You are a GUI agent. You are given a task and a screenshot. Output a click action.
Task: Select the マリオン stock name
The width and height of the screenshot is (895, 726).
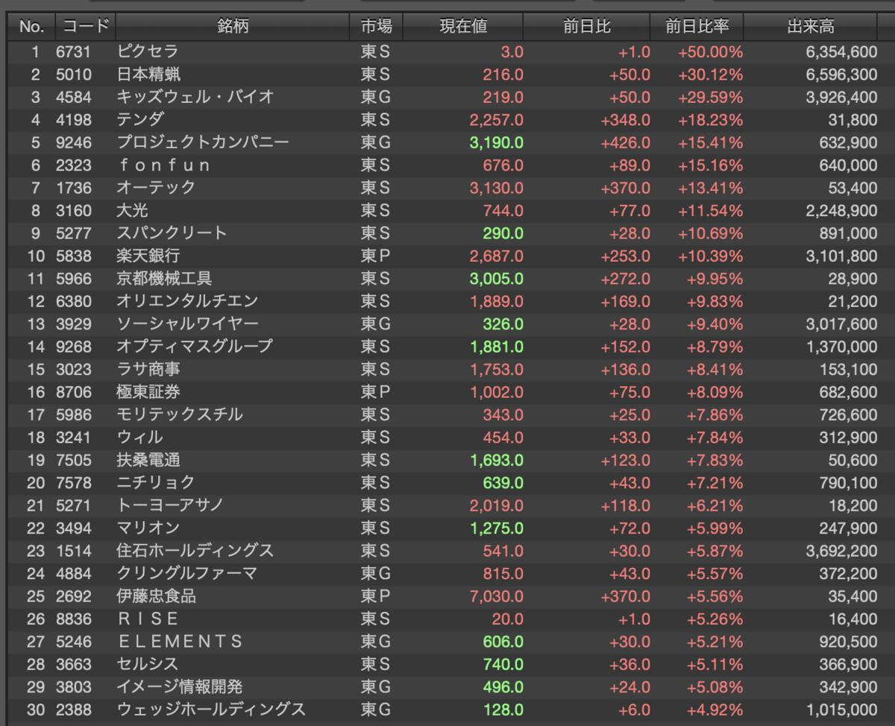pyautogui.click(x=148, y=528)
